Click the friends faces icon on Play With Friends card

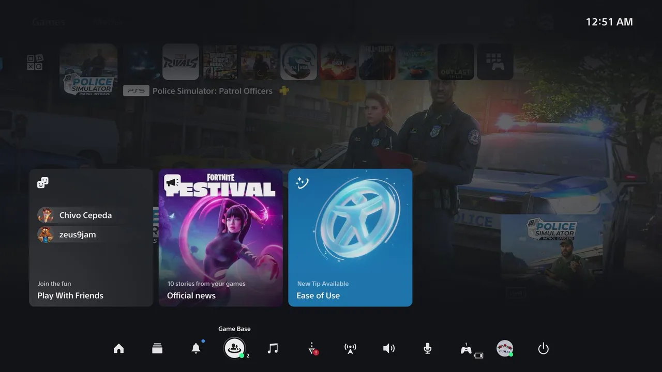point(43,182)
